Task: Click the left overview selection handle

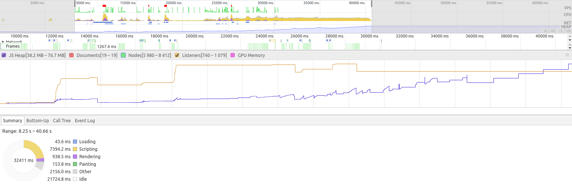Action: click(75, 4)
